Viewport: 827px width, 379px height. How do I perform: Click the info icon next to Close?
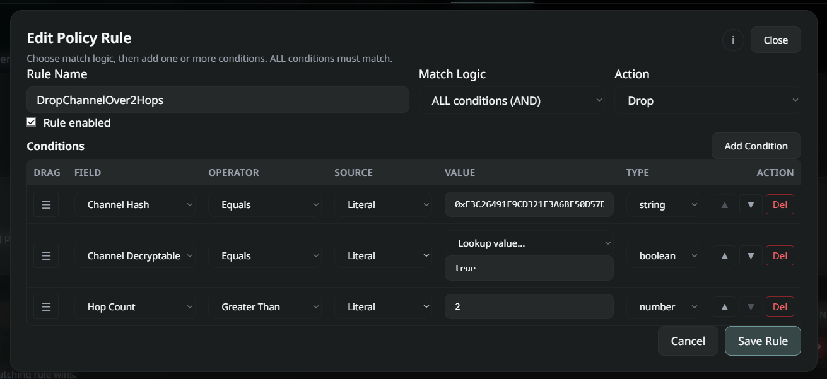click(x=733, y=40)
